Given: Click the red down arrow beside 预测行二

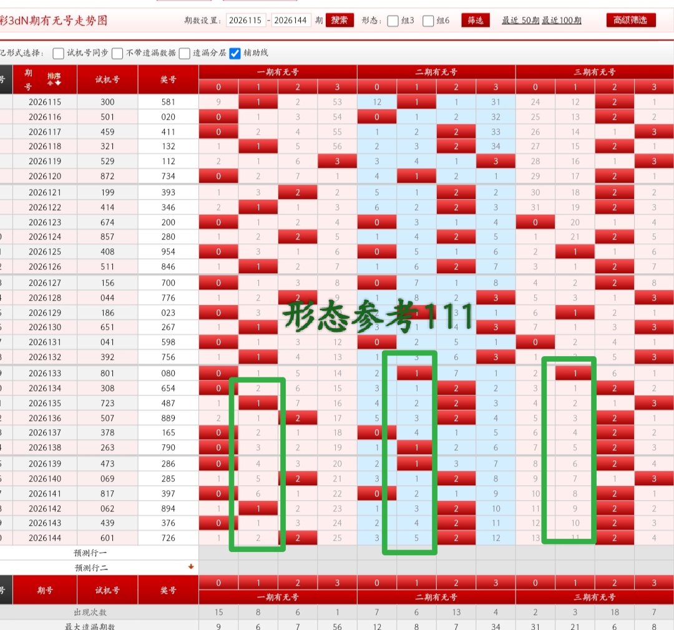Looking at the screenshot, I should click(191, 567).
